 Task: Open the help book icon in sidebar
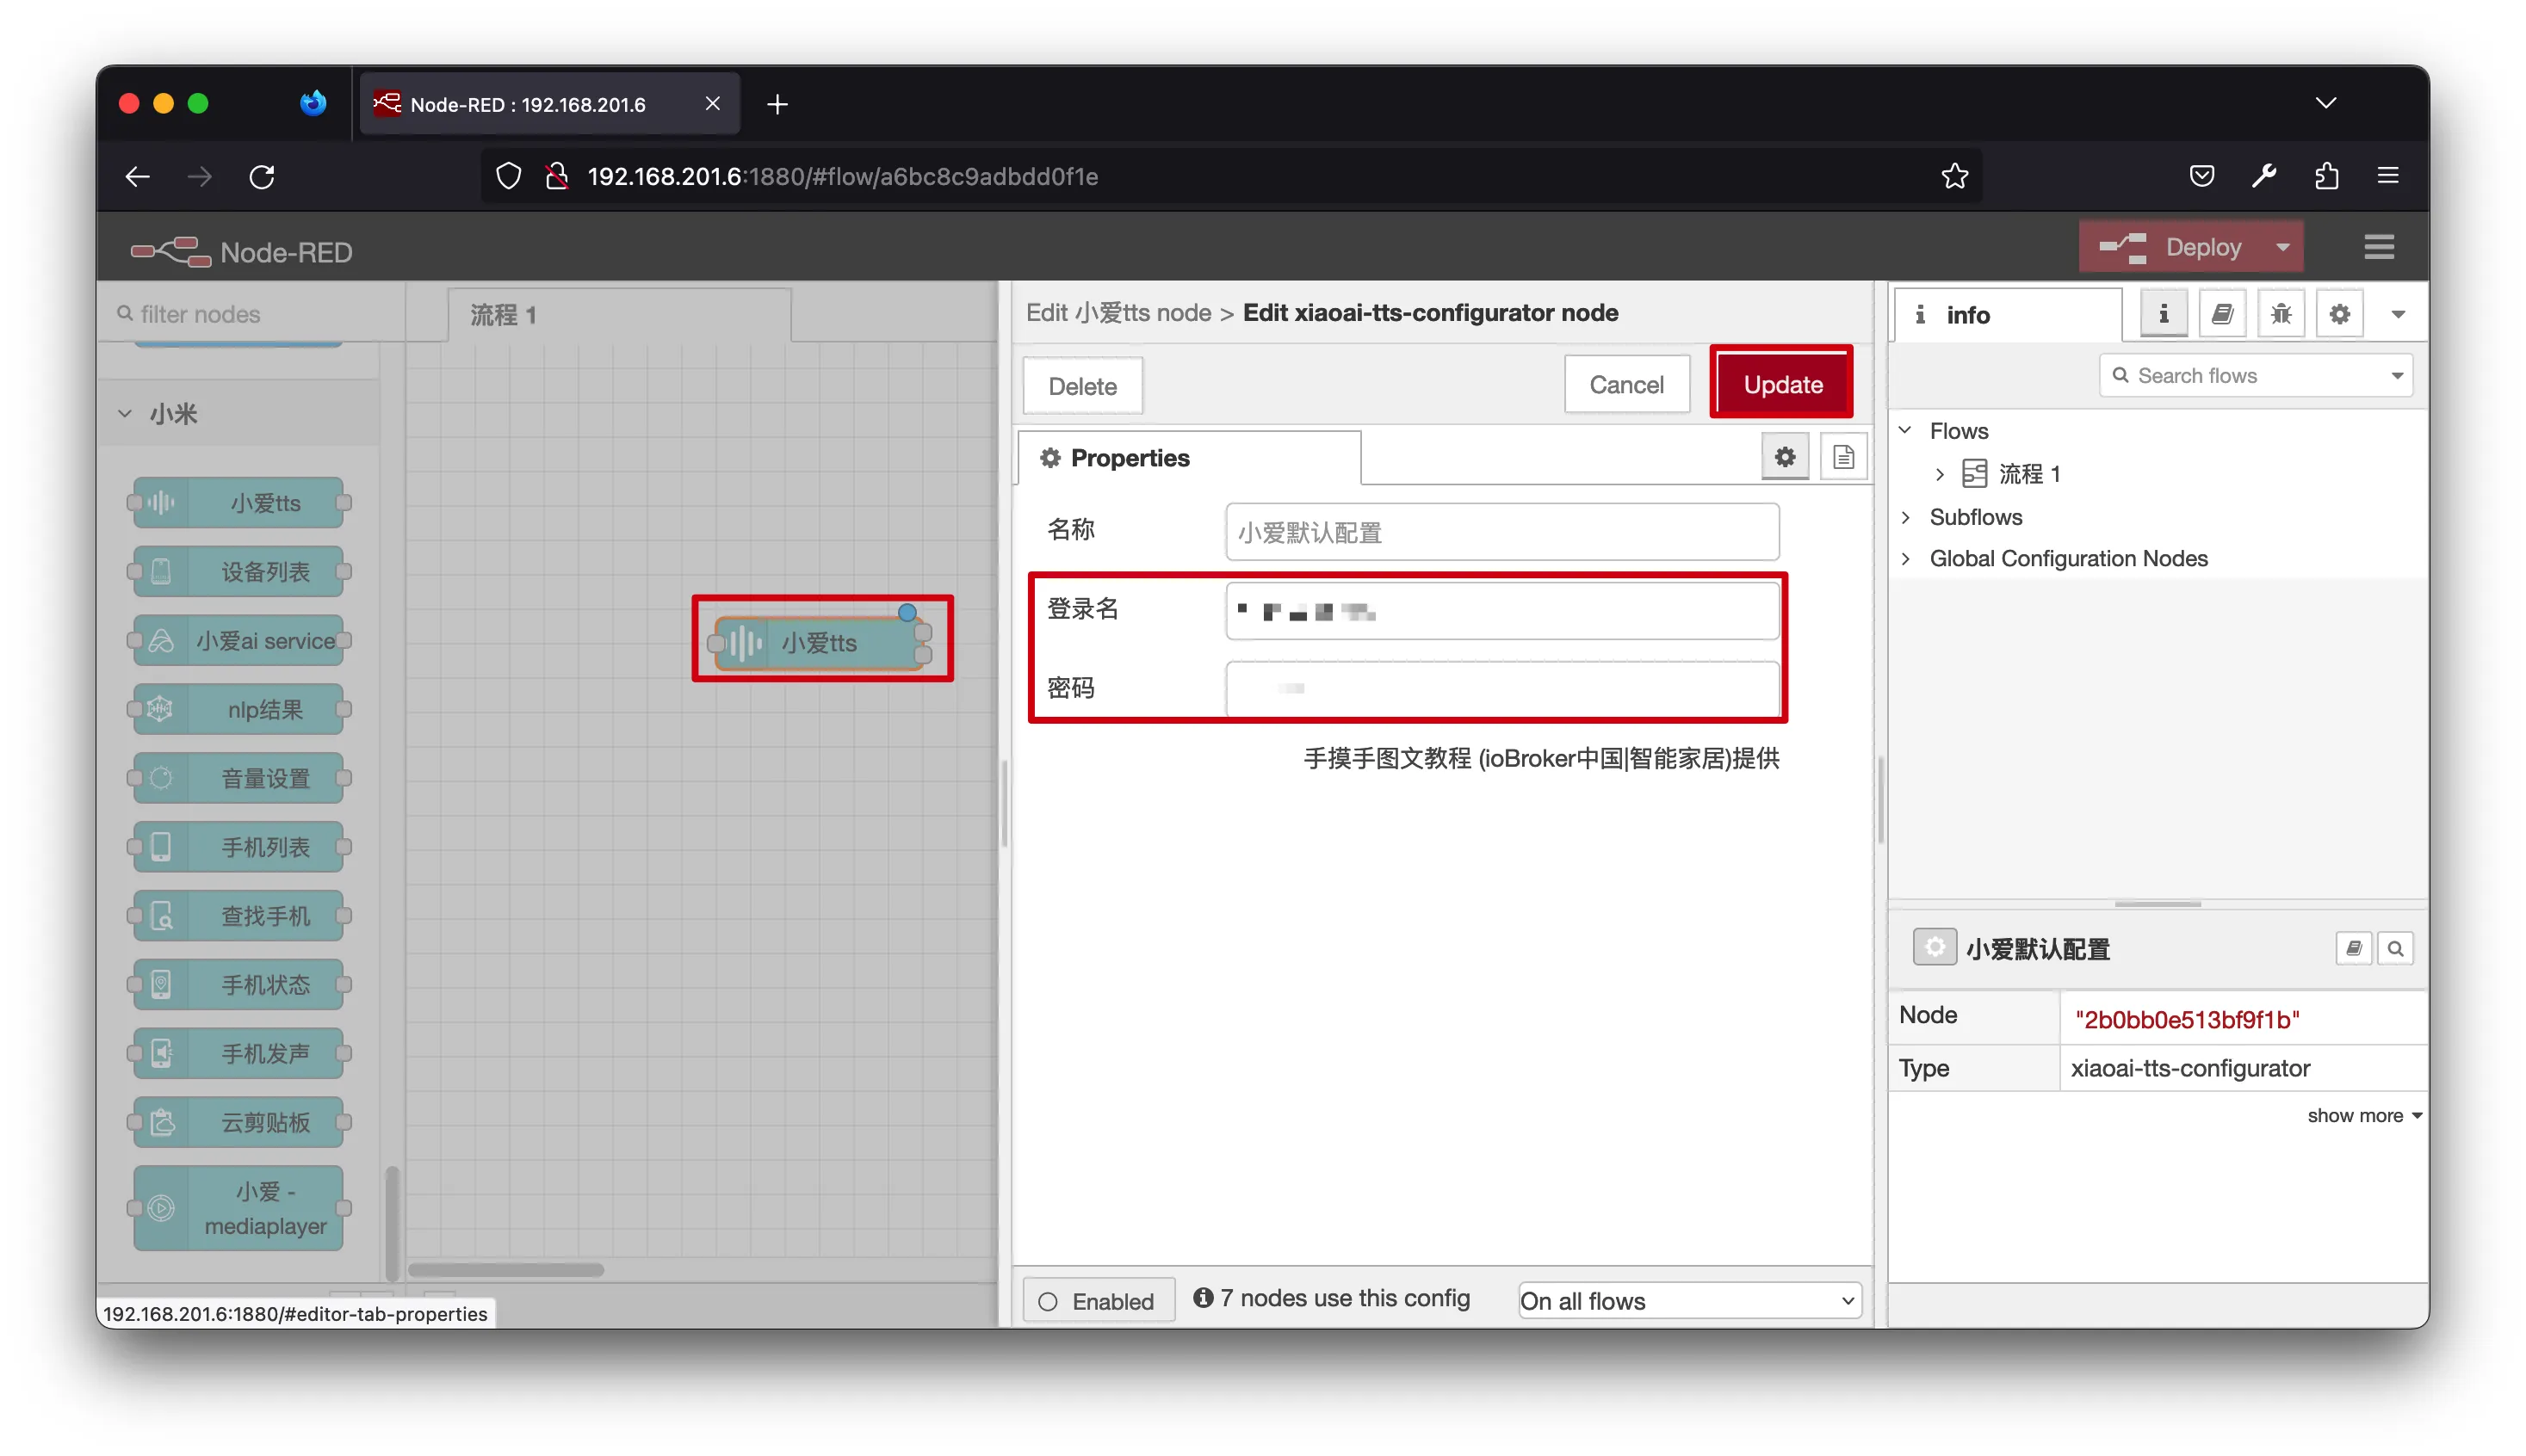click(2221, 314)
